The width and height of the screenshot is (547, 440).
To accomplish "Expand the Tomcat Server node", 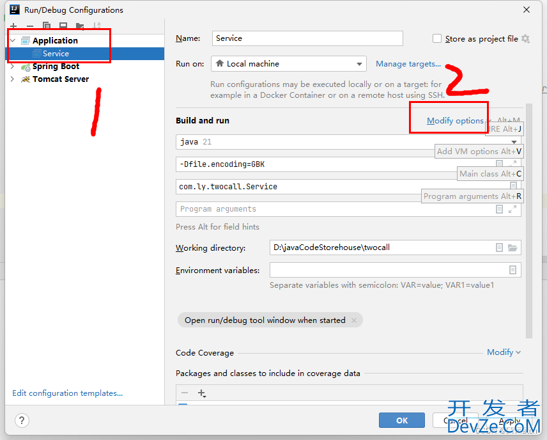I will 13,79.
